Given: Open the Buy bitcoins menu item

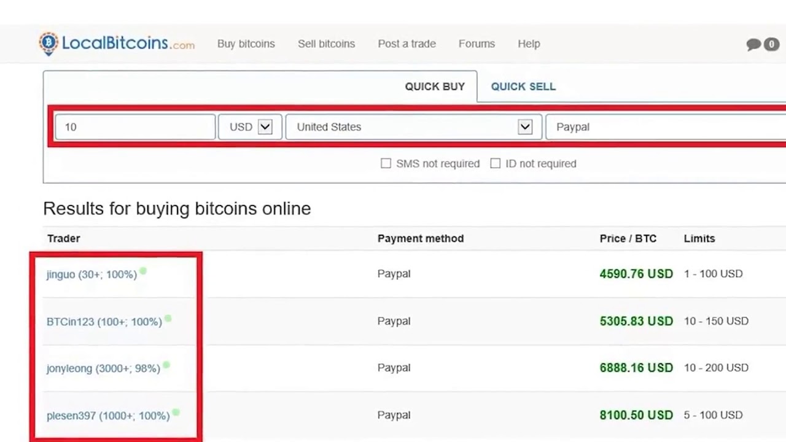Looking at the screenshot, I should (246, 44).
